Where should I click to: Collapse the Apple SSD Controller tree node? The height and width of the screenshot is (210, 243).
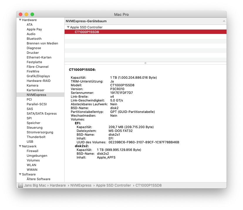[x=68, y=27]
